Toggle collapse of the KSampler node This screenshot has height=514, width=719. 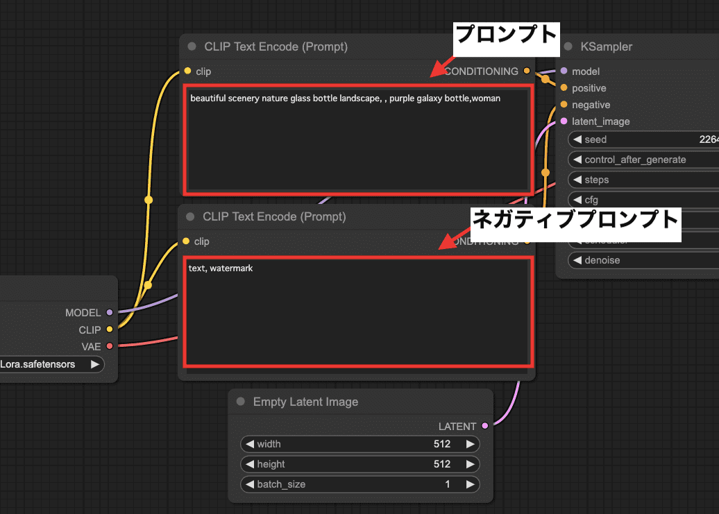(x=569, y=46)
